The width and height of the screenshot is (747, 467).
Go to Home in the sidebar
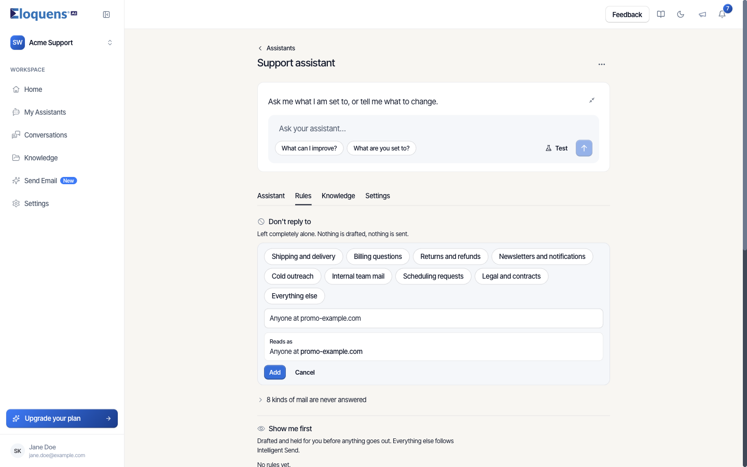pos(62,89)
